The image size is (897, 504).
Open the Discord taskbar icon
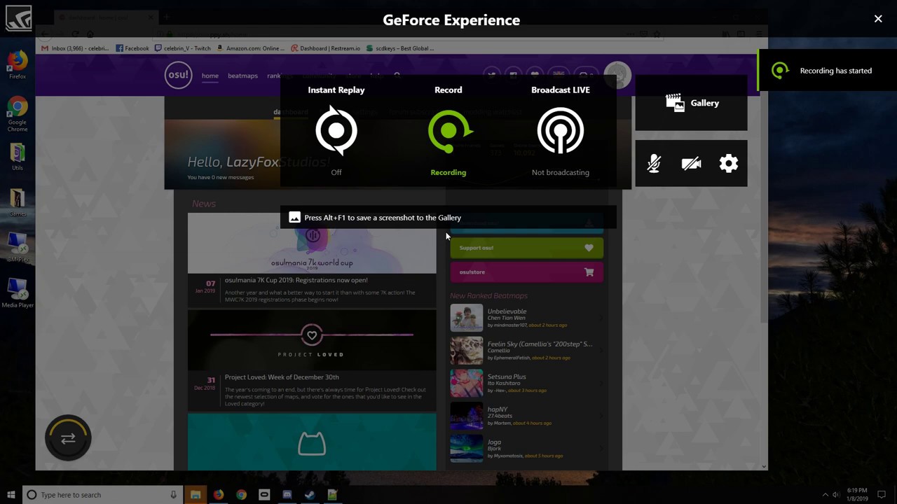click(x=287, y=495)
